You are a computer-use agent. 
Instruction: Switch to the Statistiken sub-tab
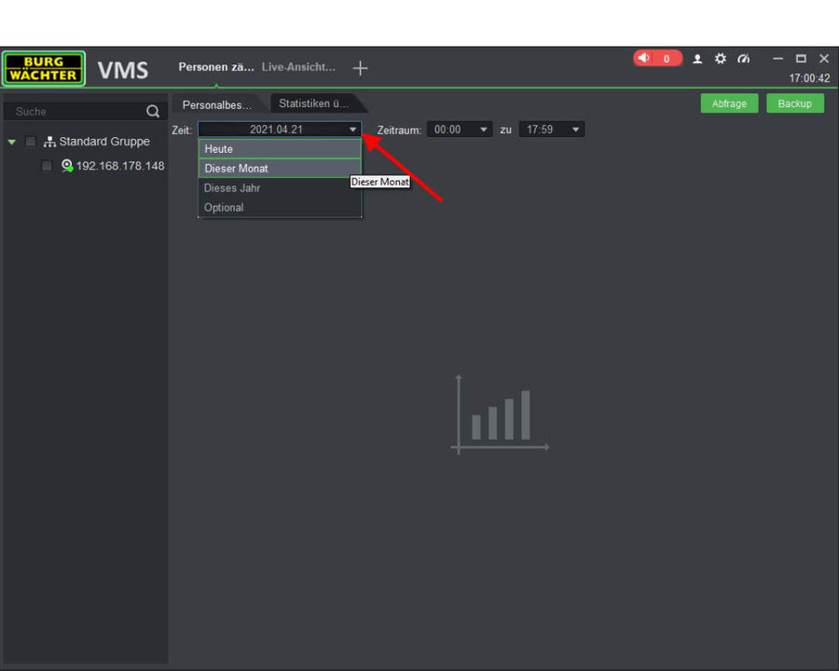315,103
